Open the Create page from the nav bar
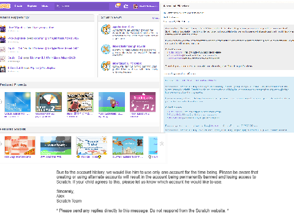This screenshot has height=221, width=294. pyautogui.click(x=18, y=6)
